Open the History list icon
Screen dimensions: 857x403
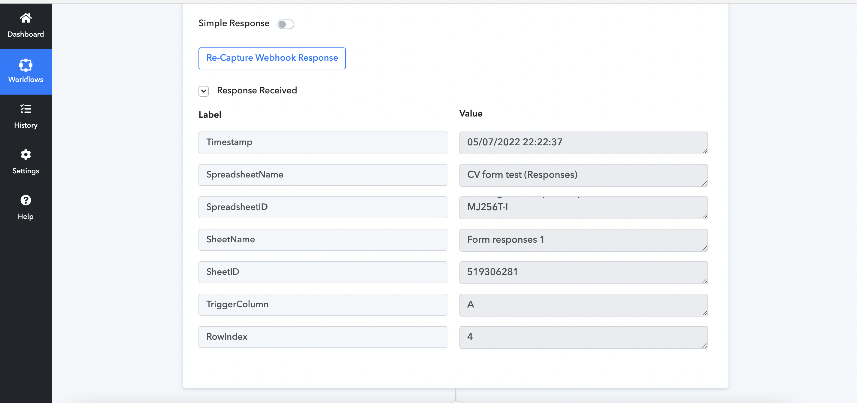(26, 109)
